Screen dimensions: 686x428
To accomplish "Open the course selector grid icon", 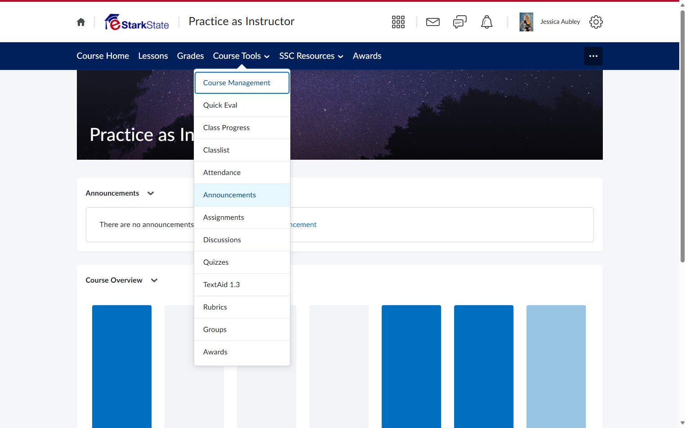I will coord(398,22).
